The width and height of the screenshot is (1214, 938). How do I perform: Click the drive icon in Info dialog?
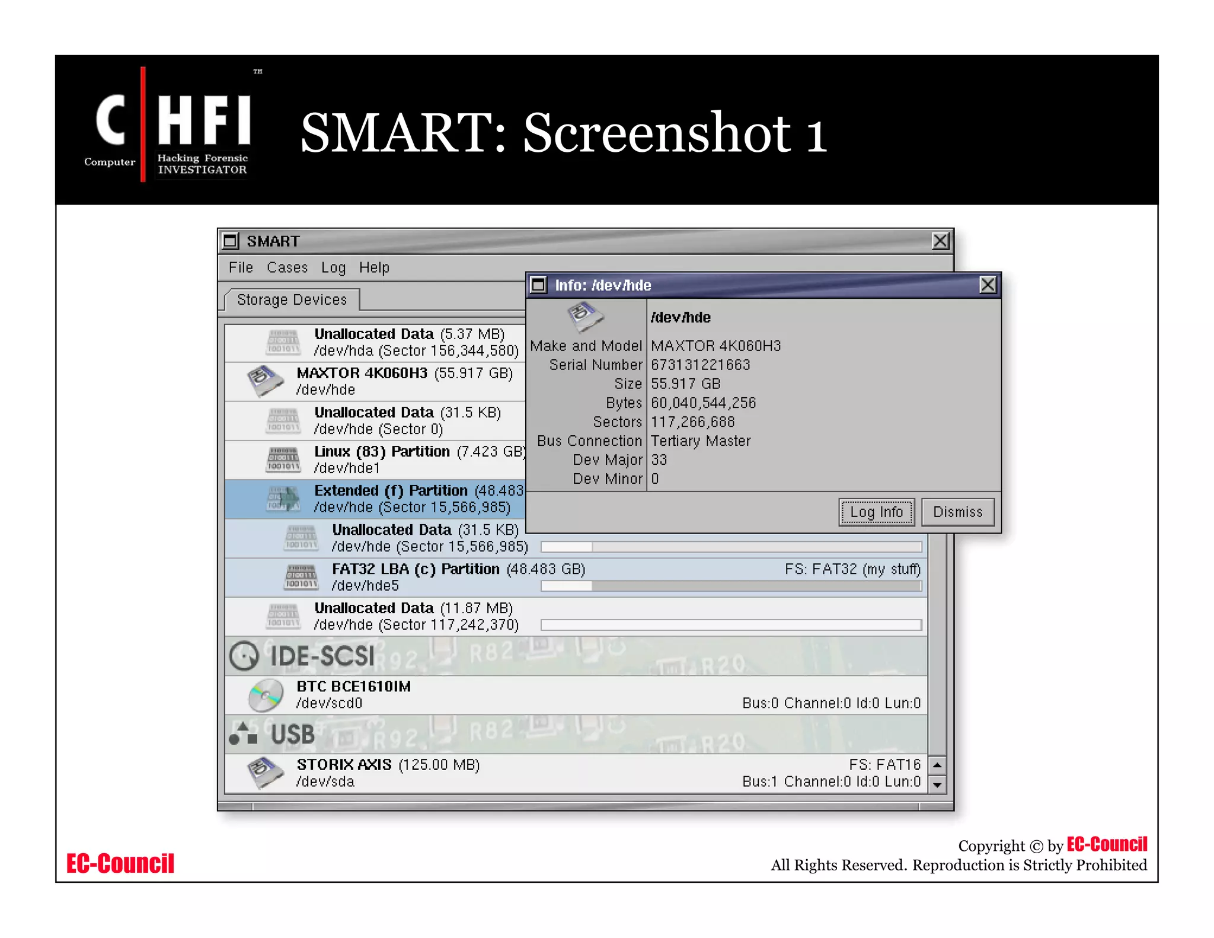click(584, 316)
